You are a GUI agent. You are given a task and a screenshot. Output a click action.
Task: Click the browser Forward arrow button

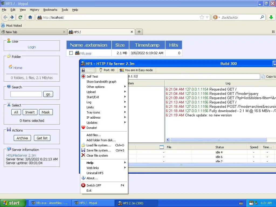(x=12, y=17)
